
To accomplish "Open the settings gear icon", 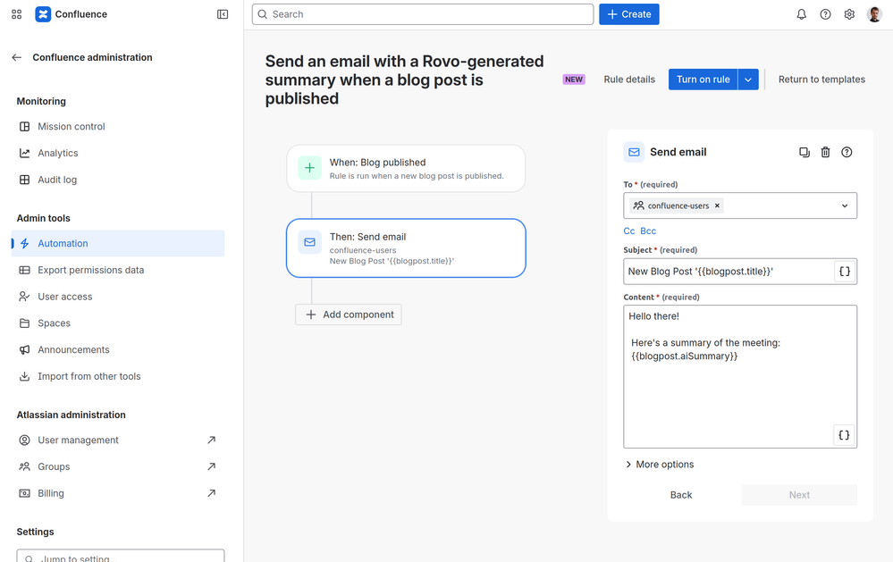I will point(849,14).
